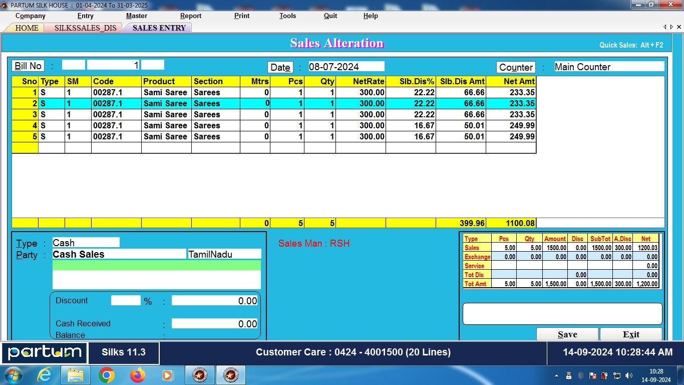
Task: Click the Save button
Action: (567, 334)
